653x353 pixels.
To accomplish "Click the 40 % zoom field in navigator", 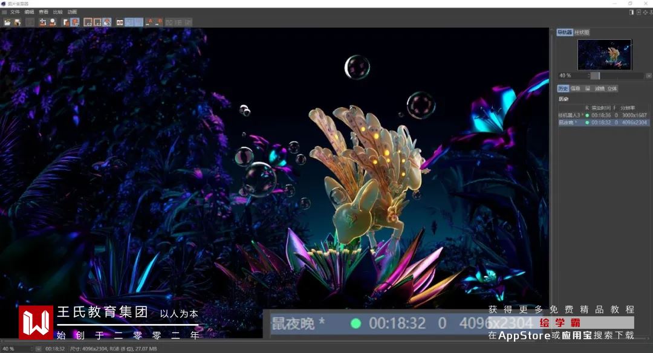I will 573,76.
